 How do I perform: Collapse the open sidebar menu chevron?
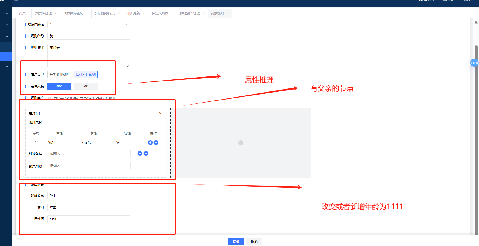coord(7,37)
